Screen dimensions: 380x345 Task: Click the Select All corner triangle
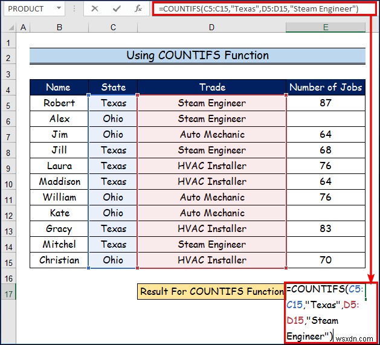(x=11, y=28)
